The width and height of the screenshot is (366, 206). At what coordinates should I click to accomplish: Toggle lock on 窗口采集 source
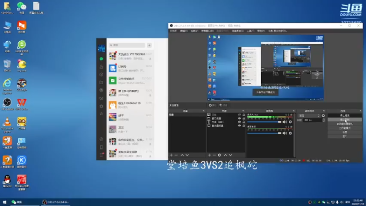[244, 119]
